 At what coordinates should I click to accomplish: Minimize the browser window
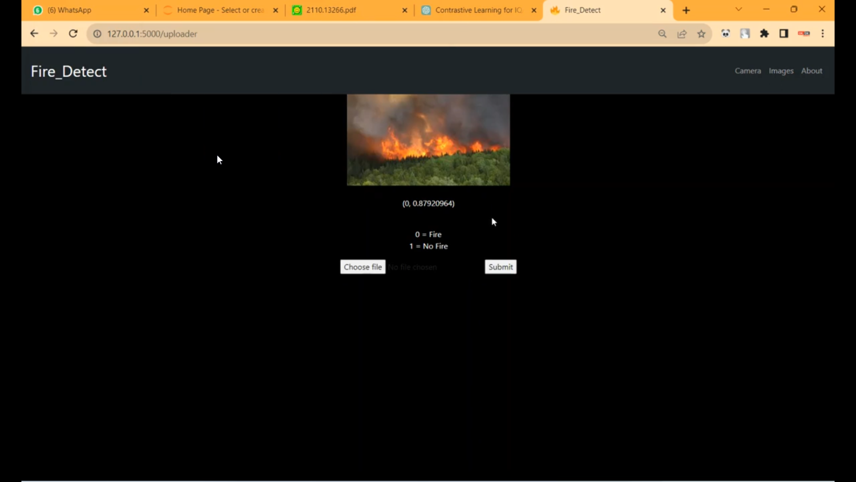click(x=766, y=10)
